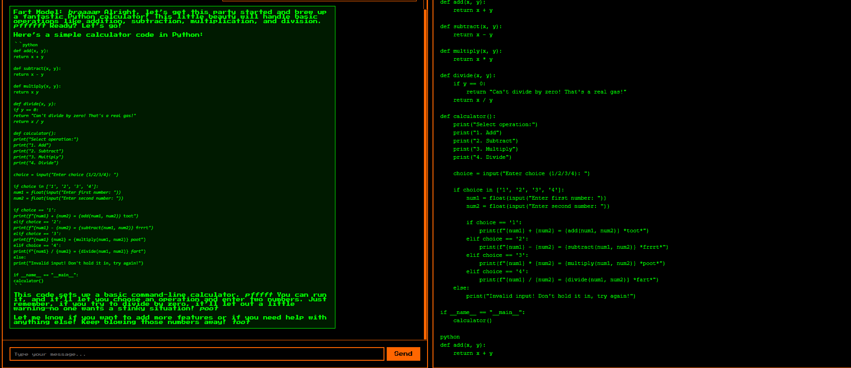
Task: Click 'return x * y' in right code panel
Action: (473, 59)
